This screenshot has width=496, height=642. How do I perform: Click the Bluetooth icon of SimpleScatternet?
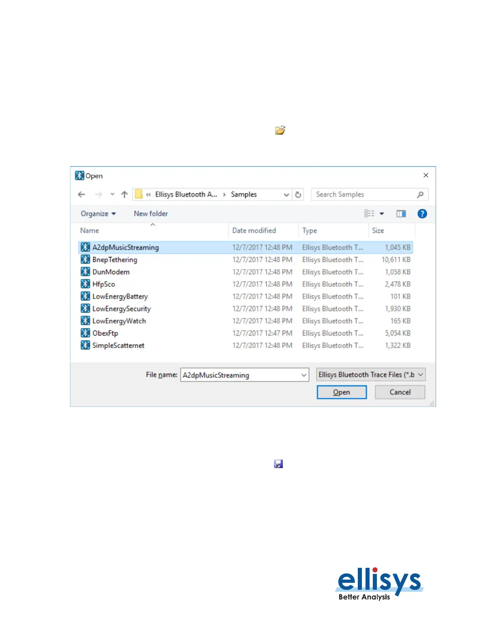85,345
